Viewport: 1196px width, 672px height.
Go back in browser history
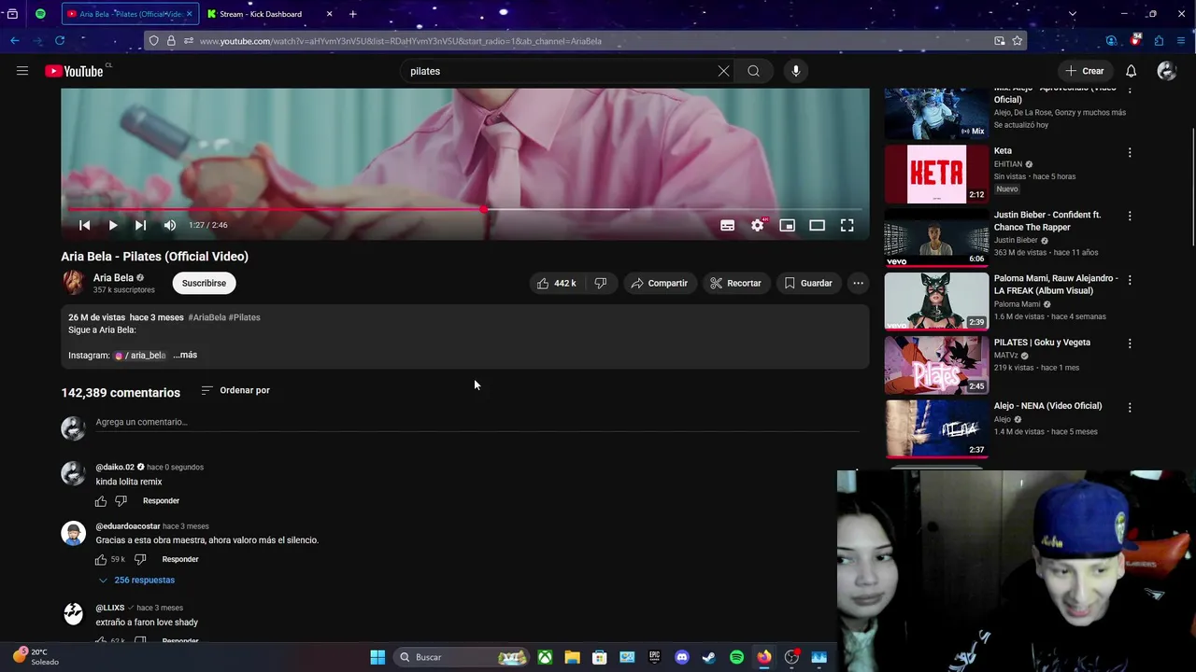[15, 41]
